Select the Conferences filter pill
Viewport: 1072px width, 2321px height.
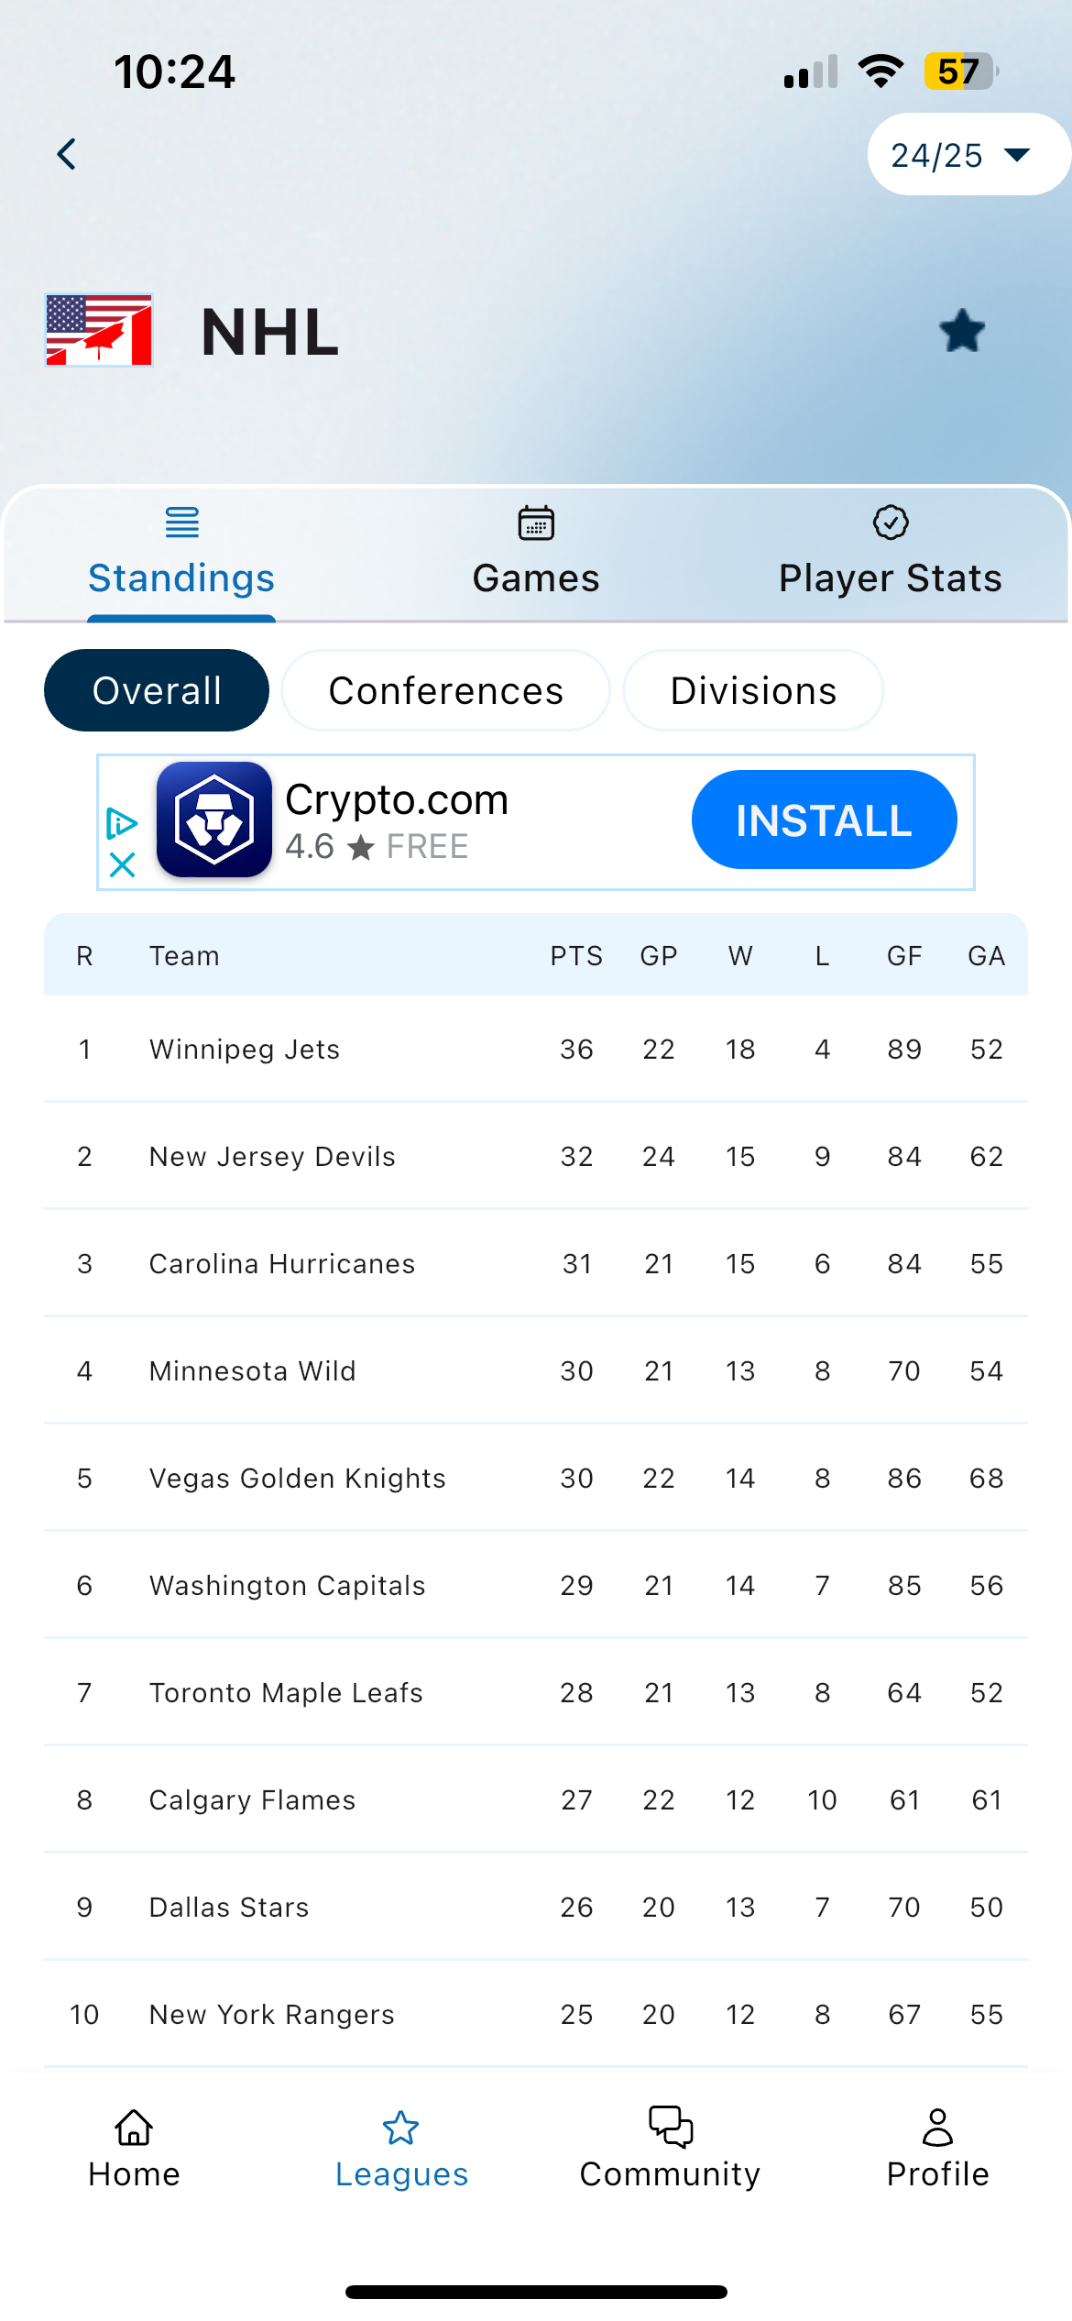click(x=445, y=690)
